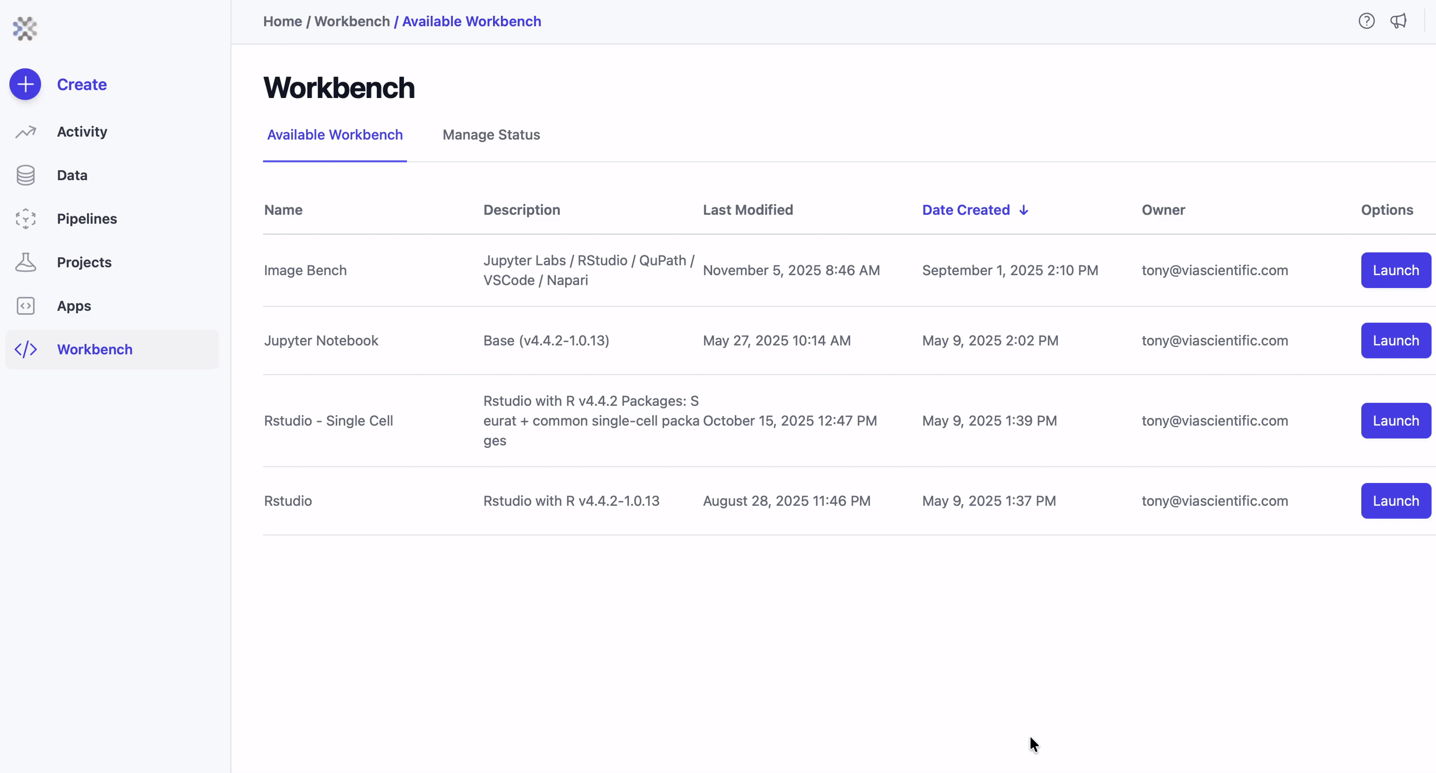Select the Available Workbench tab

[335, 135]
